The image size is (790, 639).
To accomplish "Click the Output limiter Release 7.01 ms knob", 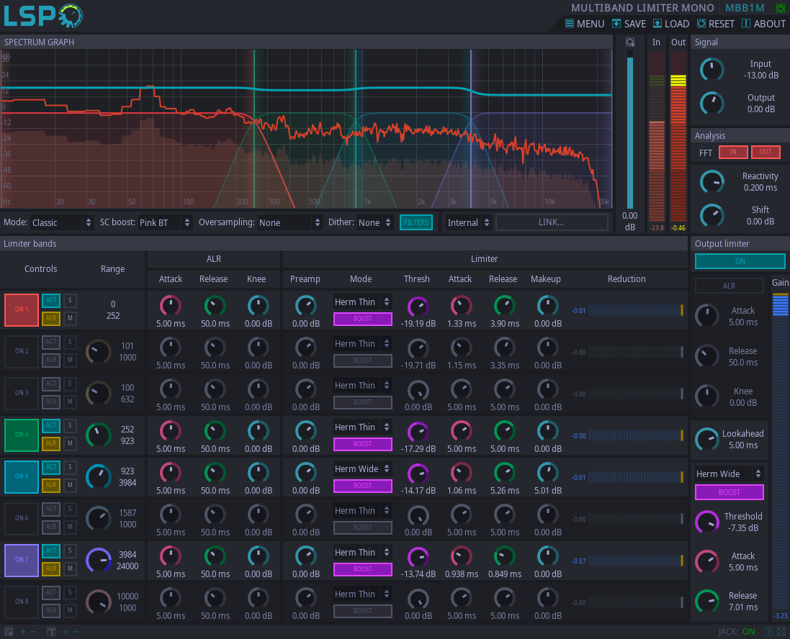I will (x=707, y=602).
